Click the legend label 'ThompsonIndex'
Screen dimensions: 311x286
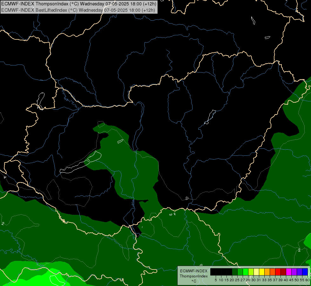(x=194, y=276)
